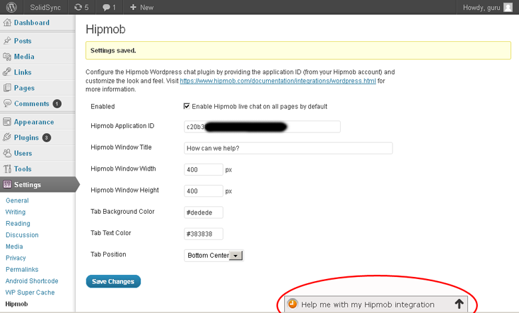
Task: Click the Dashboard home icon
Action: tap(7, 23)
